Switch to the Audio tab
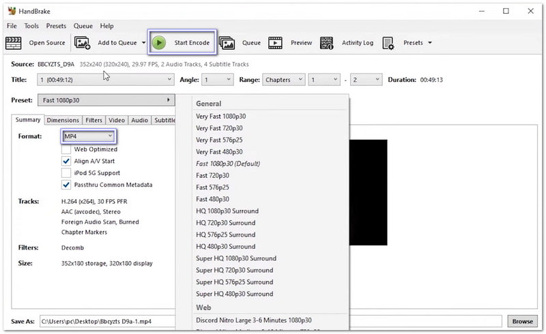Viewport: 546px width, 334px height. point(140,120)
